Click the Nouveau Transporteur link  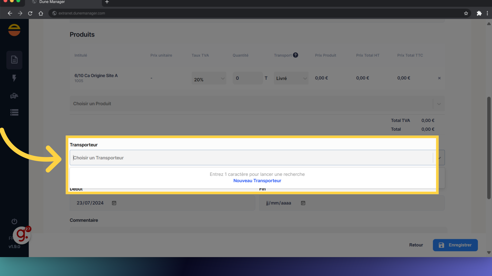coord(257,181)
